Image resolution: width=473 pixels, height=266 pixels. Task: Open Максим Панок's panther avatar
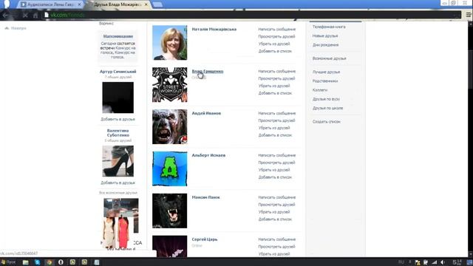click(x=169, y=211)
